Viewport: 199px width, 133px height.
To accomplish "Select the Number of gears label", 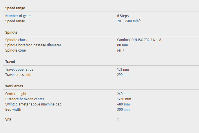I will click(18, 16).
